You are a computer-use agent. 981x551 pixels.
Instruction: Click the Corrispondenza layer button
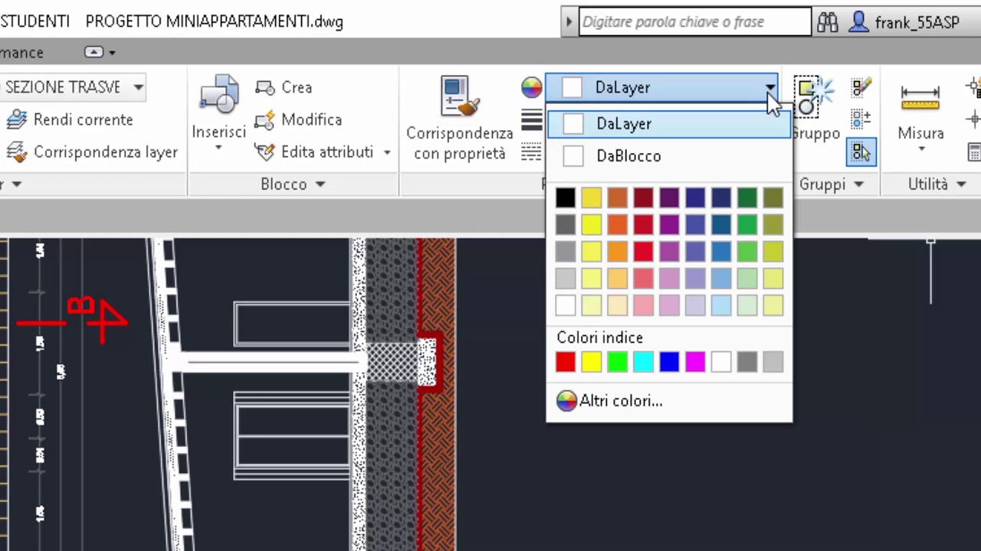(93, 152)
